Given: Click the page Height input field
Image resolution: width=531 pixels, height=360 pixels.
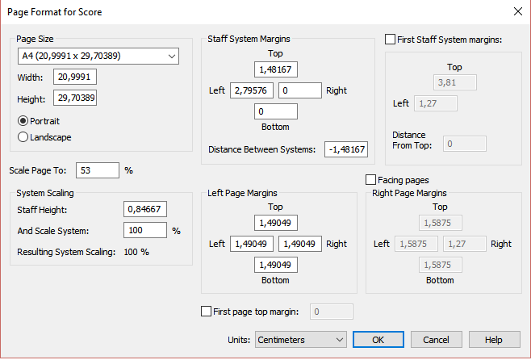Looking at the screenshot, I should (75, 98).
